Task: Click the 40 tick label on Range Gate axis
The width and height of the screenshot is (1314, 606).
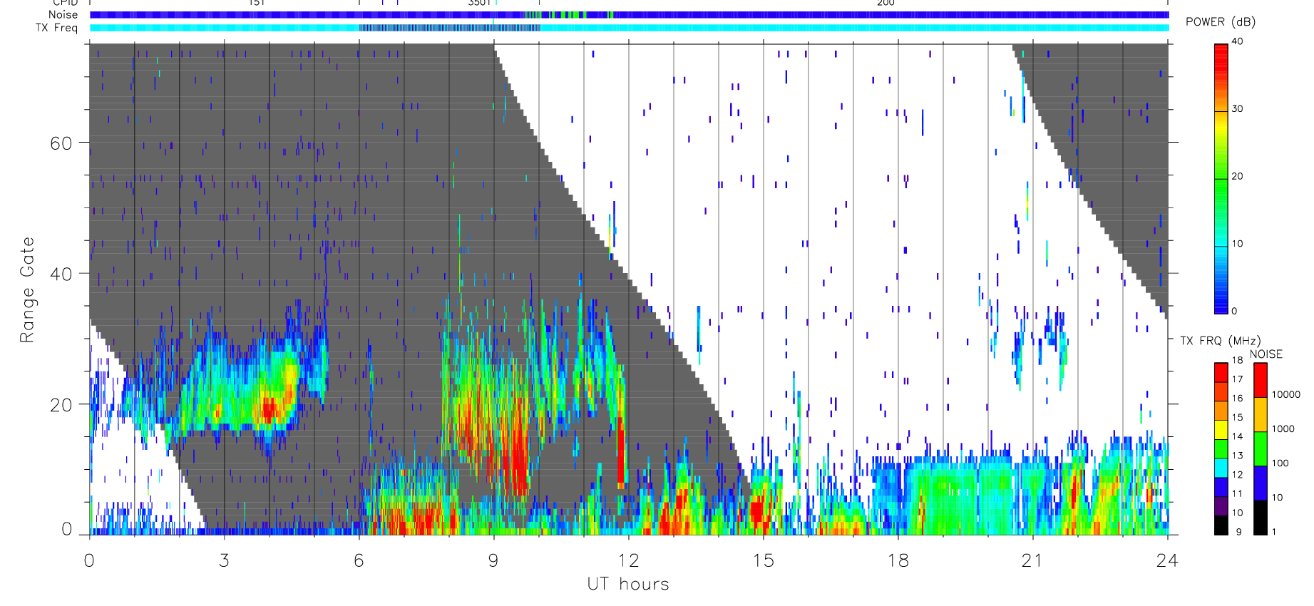Action: [x=61, y=274]
